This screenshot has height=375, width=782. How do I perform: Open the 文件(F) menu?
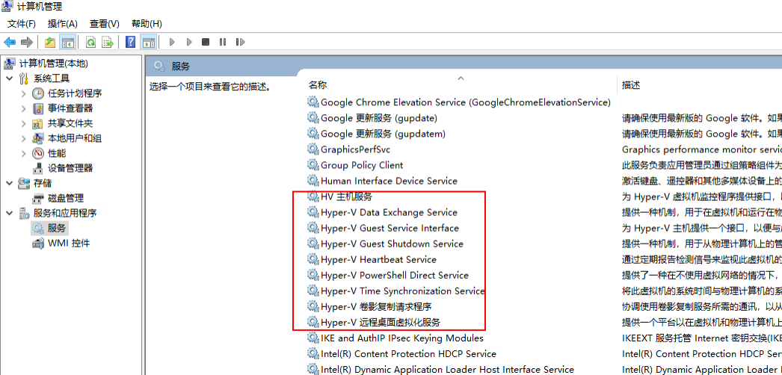22,23
